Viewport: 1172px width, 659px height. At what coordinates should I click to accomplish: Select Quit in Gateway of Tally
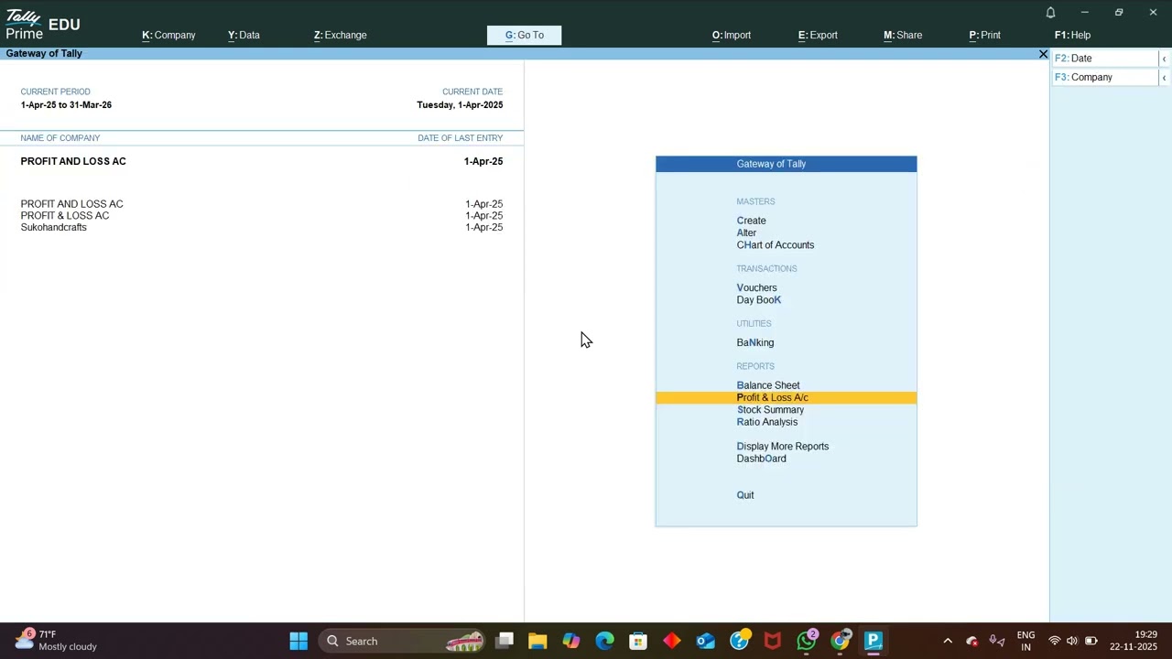(x=745, y=495)
